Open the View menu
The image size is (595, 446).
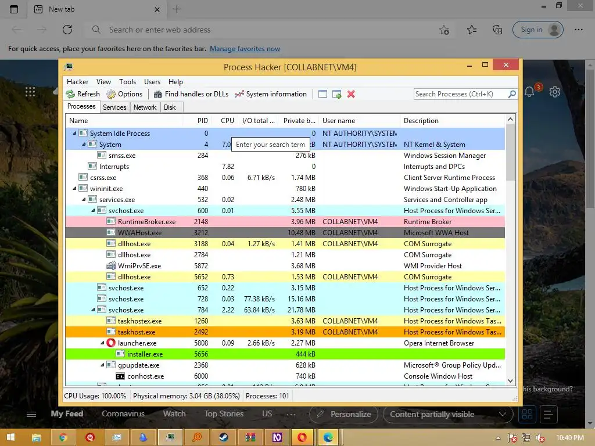click(x=103, y=82)
